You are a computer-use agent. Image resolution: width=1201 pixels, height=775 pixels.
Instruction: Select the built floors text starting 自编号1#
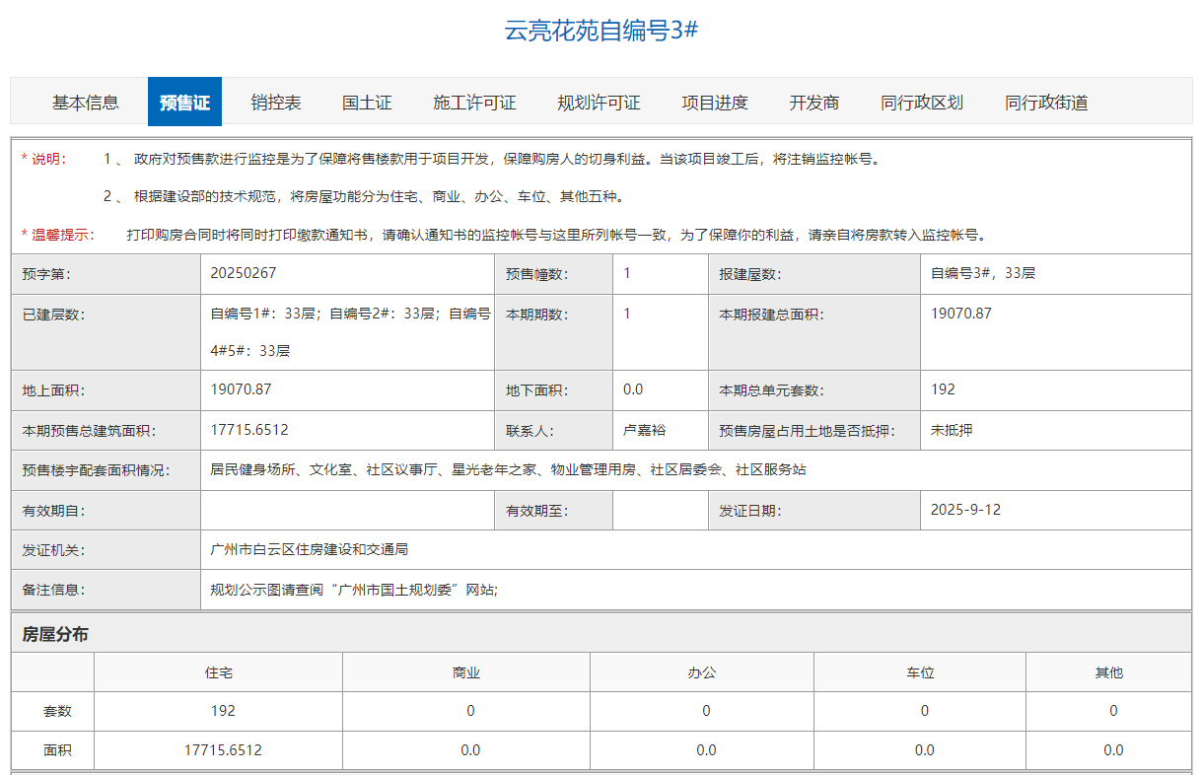pos(350,332)
